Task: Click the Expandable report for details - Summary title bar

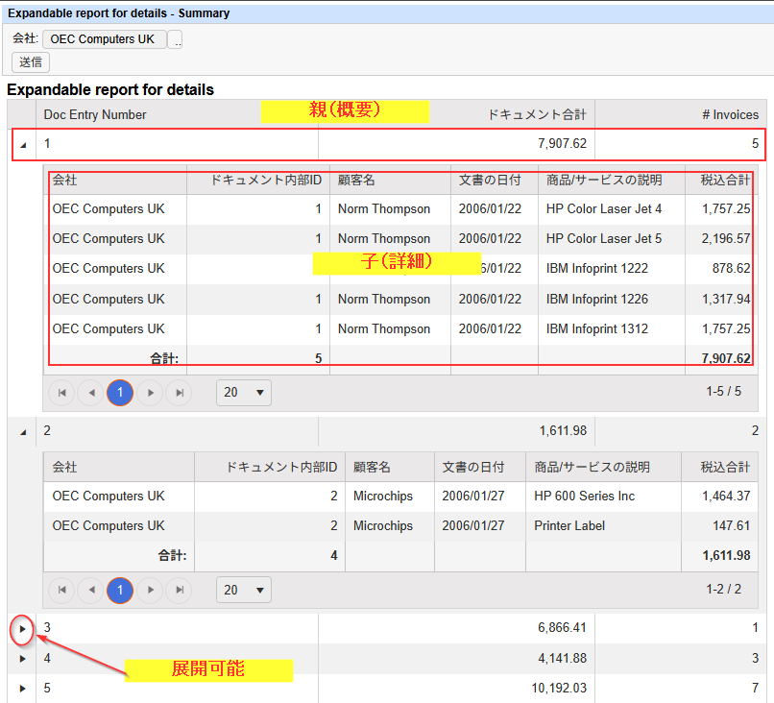Action: pos(388,13)
